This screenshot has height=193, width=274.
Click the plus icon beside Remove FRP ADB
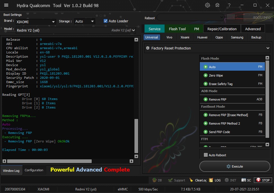tap(206, 99)
